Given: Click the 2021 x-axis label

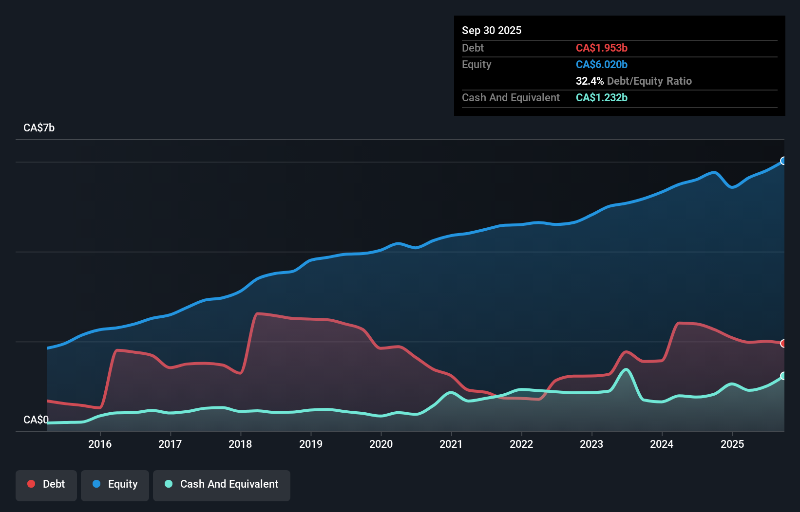Looking at the screenshot, I should (x=451, y=444).
